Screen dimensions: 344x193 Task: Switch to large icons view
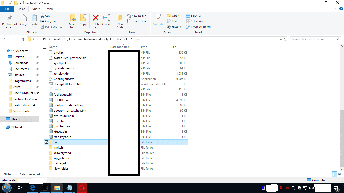[x=340, y=174]
